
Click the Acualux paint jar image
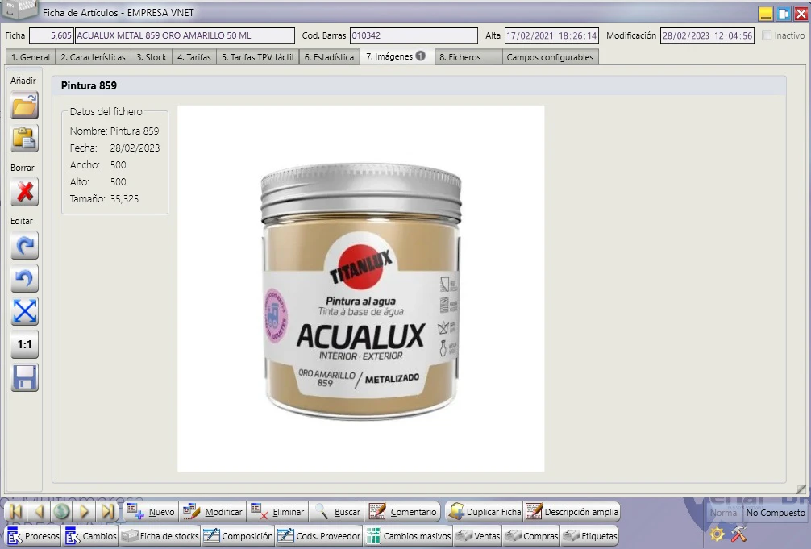coord(361,289)
